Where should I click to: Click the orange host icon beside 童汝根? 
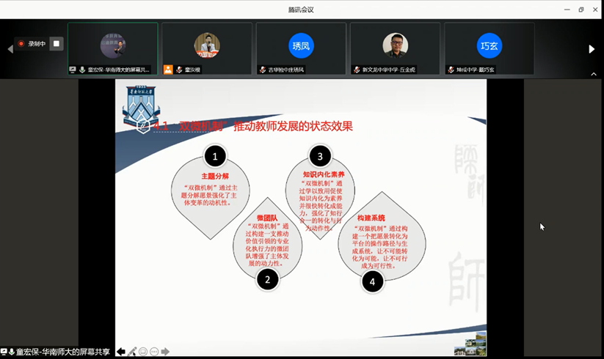pyautogui.click(x=168, y=70)
